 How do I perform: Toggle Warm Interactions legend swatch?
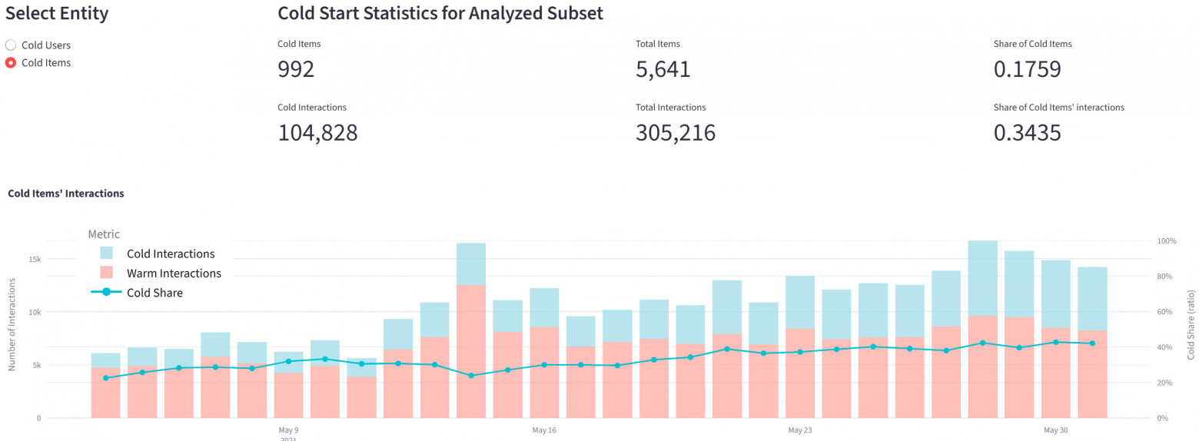107,273
